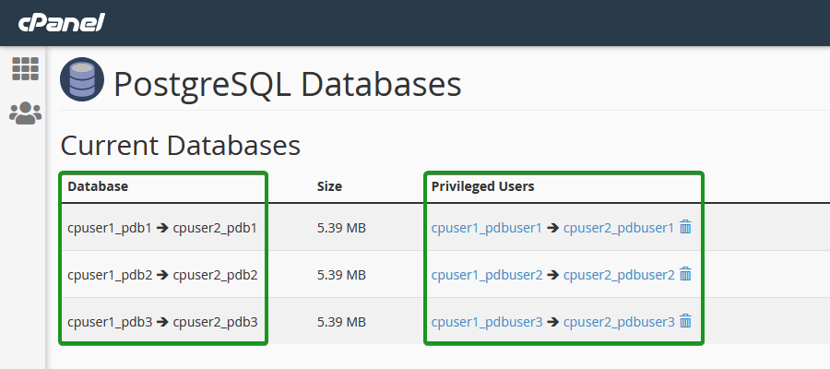Open the User Manager people icon
Viewport: 830px width, 369px height.
(x=26, y=113)
